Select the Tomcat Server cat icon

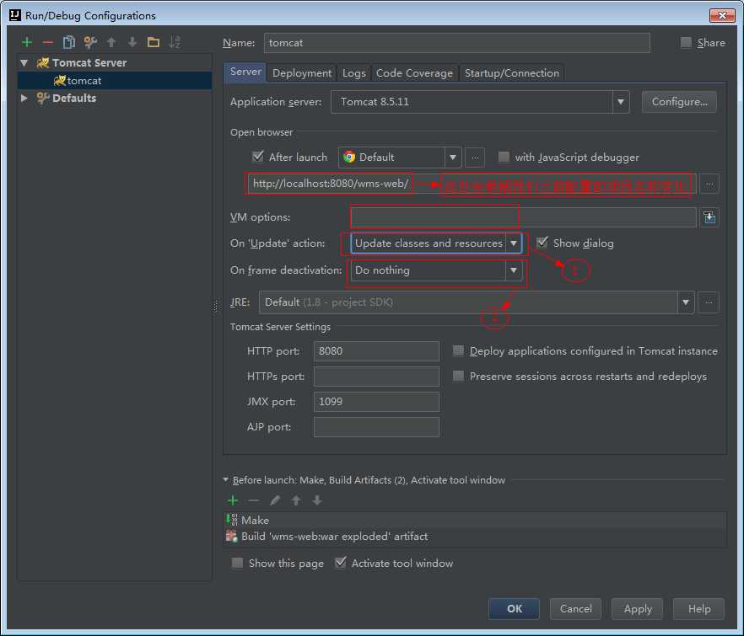coord(43,62)
